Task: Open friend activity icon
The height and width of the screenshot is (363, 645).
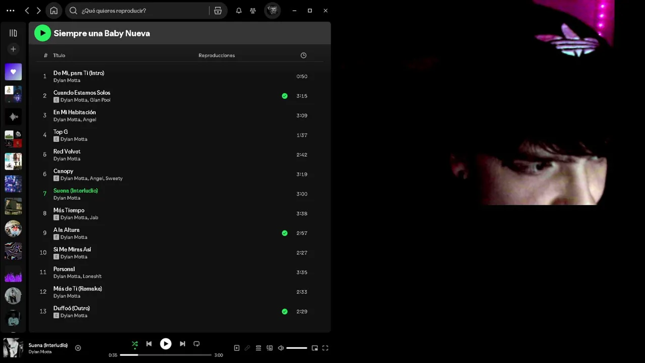Action: (253, 11)
